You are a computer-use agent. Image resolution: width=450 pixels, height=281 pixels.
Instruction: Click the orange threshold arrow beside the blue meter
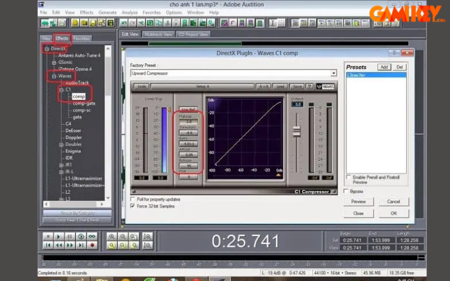tap(169, 110)
